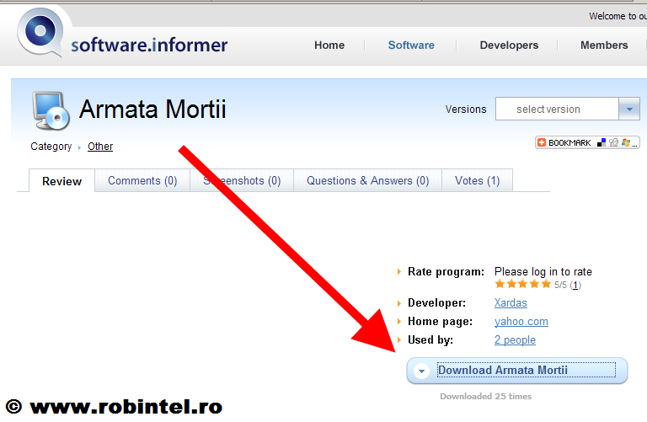
Task: Click the 'Developer:' label
Action: (436, 302)
